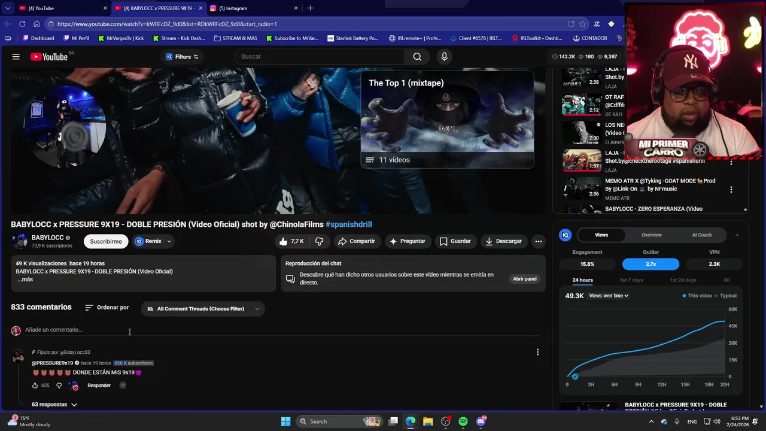The height and width of the screenshot is (431, 766).
Task: Switch to the AI Coach tab
Action: click(x=701, y=235)
